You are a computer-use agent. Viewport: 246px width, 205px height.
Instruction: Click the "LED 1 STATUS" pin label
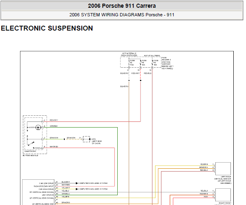(x=48, y=195)
